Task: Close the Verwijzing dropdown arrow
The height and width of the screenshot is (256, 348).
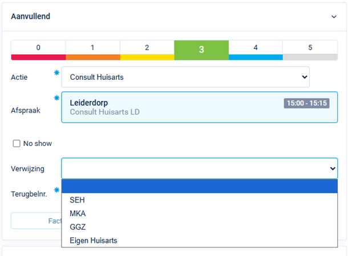Action: coord(333,168)
